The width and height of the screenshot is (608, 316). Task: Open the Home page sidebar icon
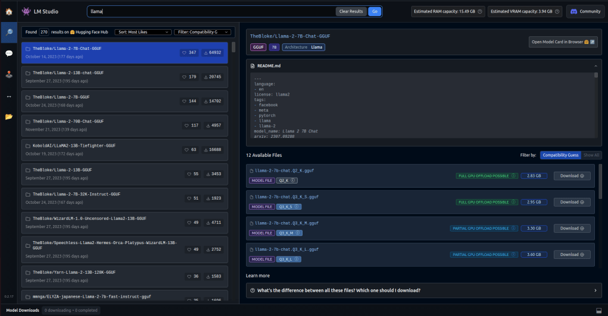9,11
